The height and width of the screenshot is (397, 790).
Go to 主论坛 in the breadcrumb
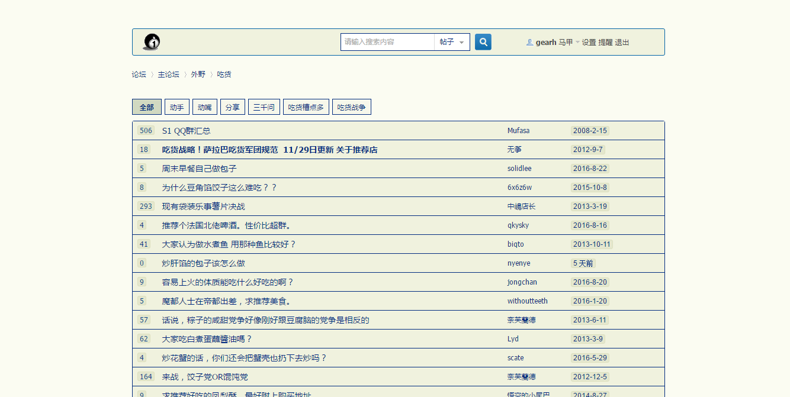coord(168,75)
